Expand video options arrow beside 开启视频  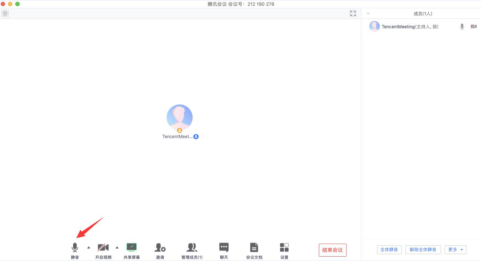[117, 248]
